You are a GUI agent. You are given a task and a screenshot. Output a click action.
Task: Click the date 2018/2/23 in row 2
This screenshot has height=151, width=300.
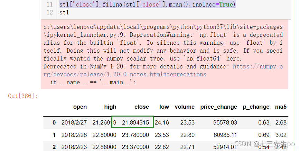pos(74,147)
